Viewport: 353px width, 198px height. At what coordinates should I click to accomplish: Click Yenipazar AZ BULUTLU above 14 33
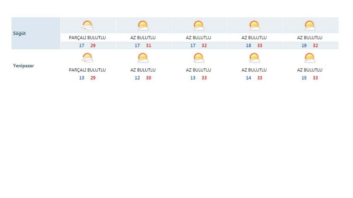(x=254, y=70)
